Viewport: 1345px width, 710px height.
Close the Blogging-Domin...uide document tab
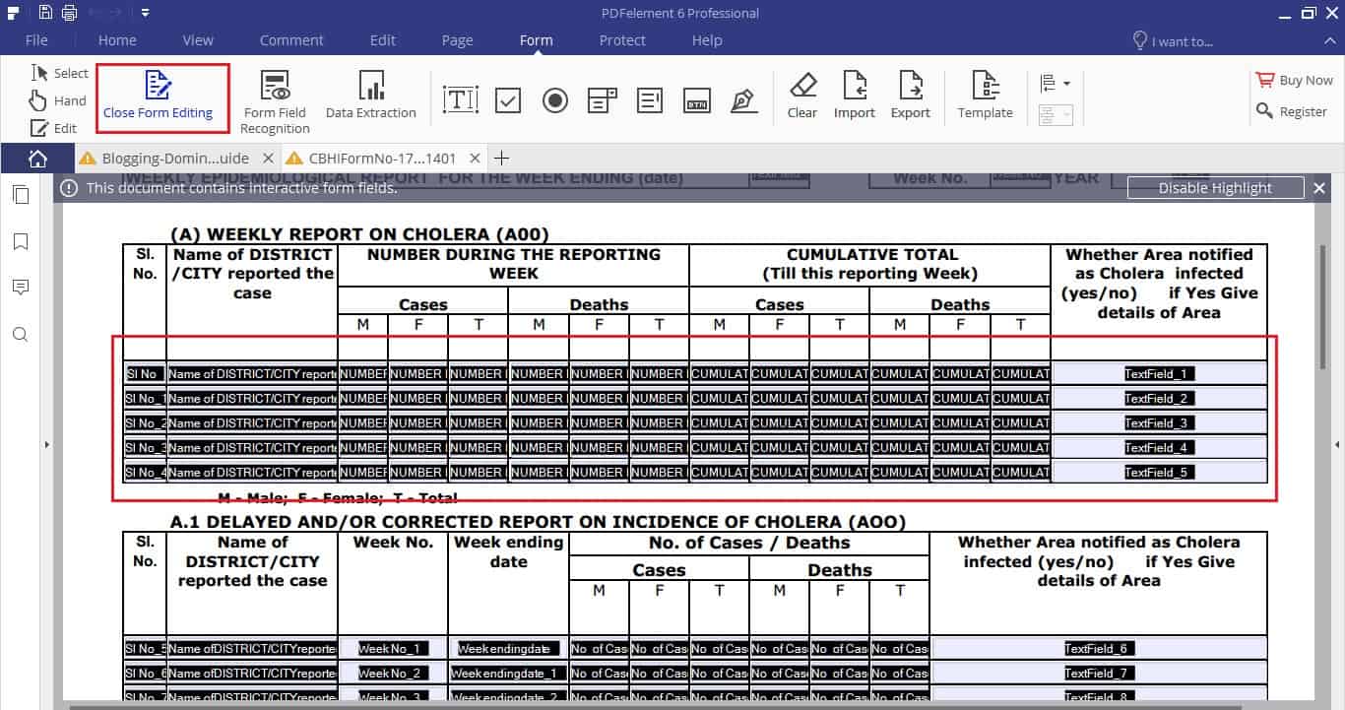pyautogui.click(x=269, y=158)
